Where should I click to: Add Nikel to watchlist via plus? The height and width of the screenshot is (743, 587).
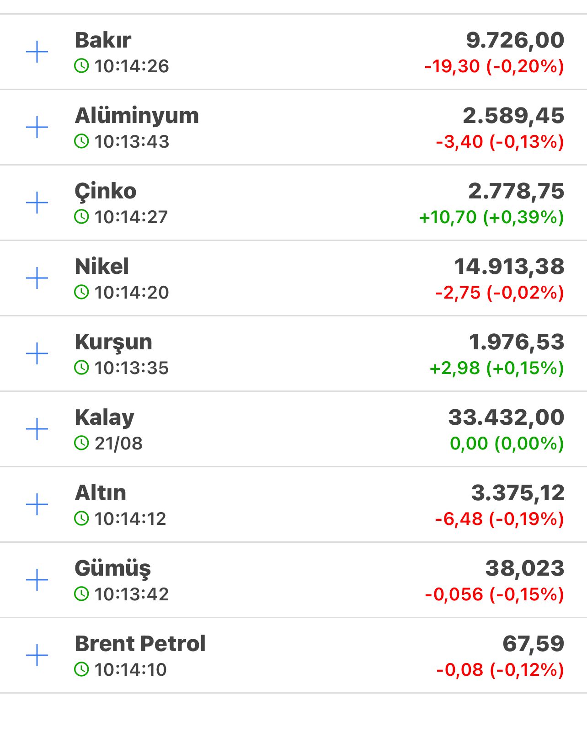(x=37, y=278)
